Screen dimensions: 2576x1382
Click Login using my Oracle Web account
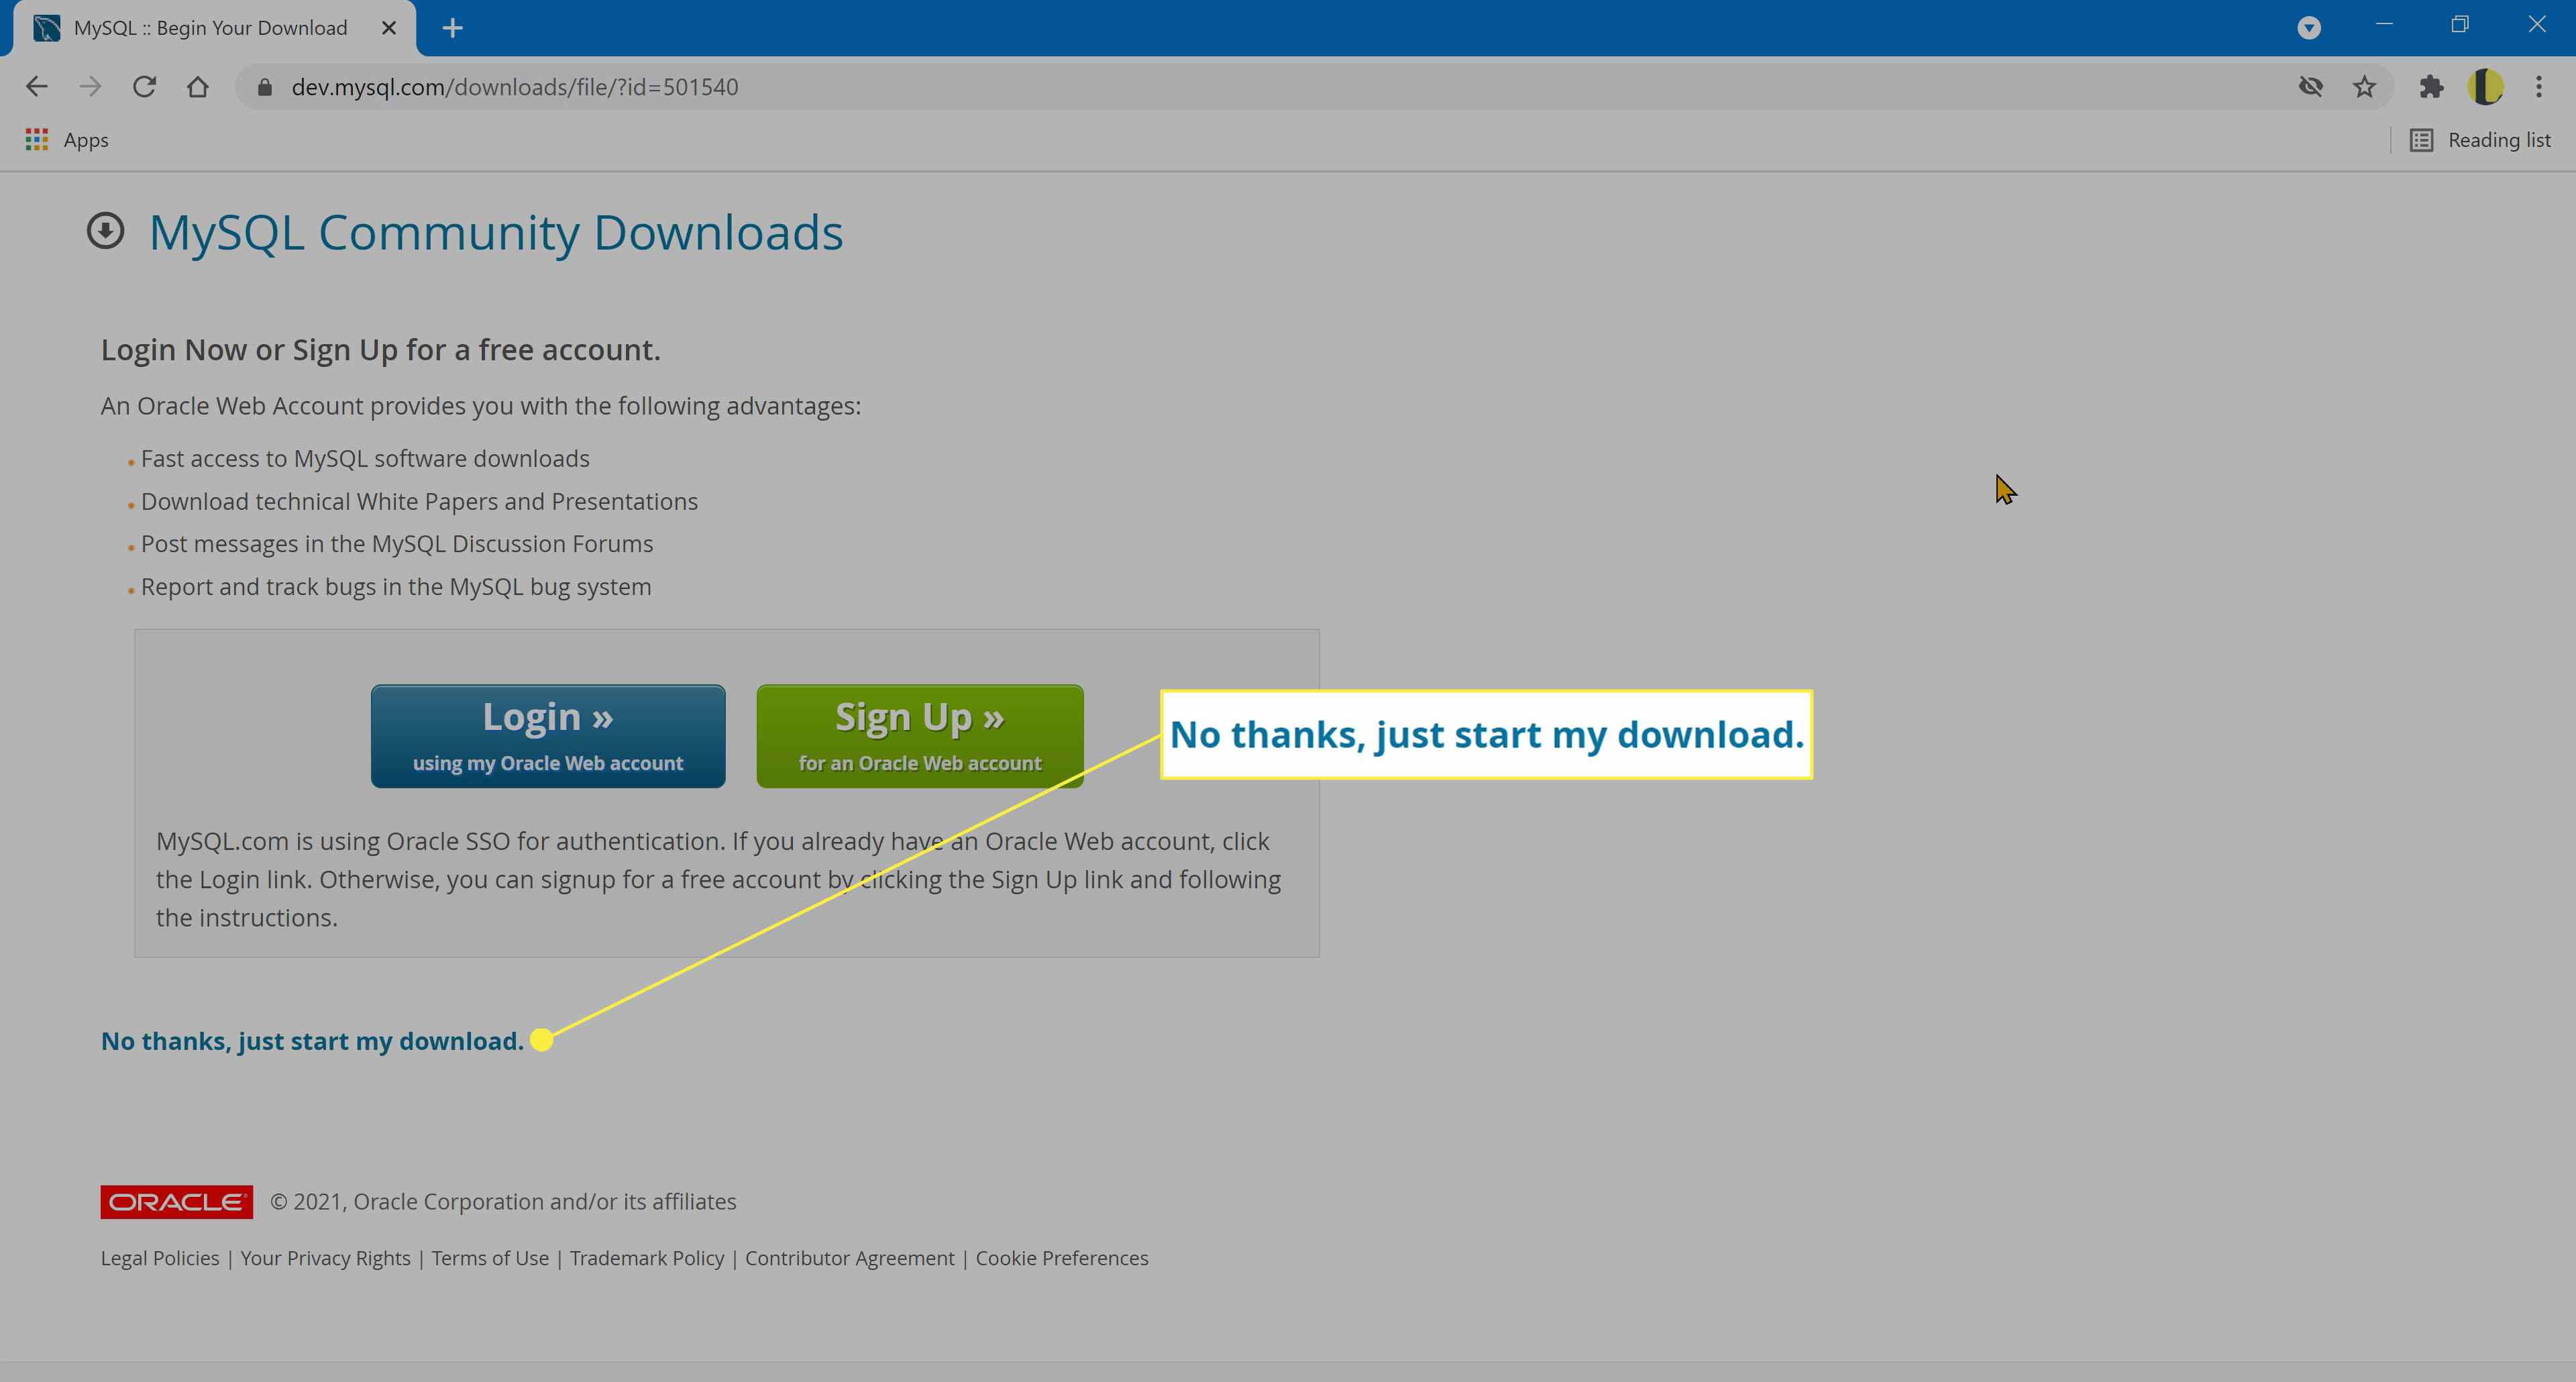coord(548,736)
